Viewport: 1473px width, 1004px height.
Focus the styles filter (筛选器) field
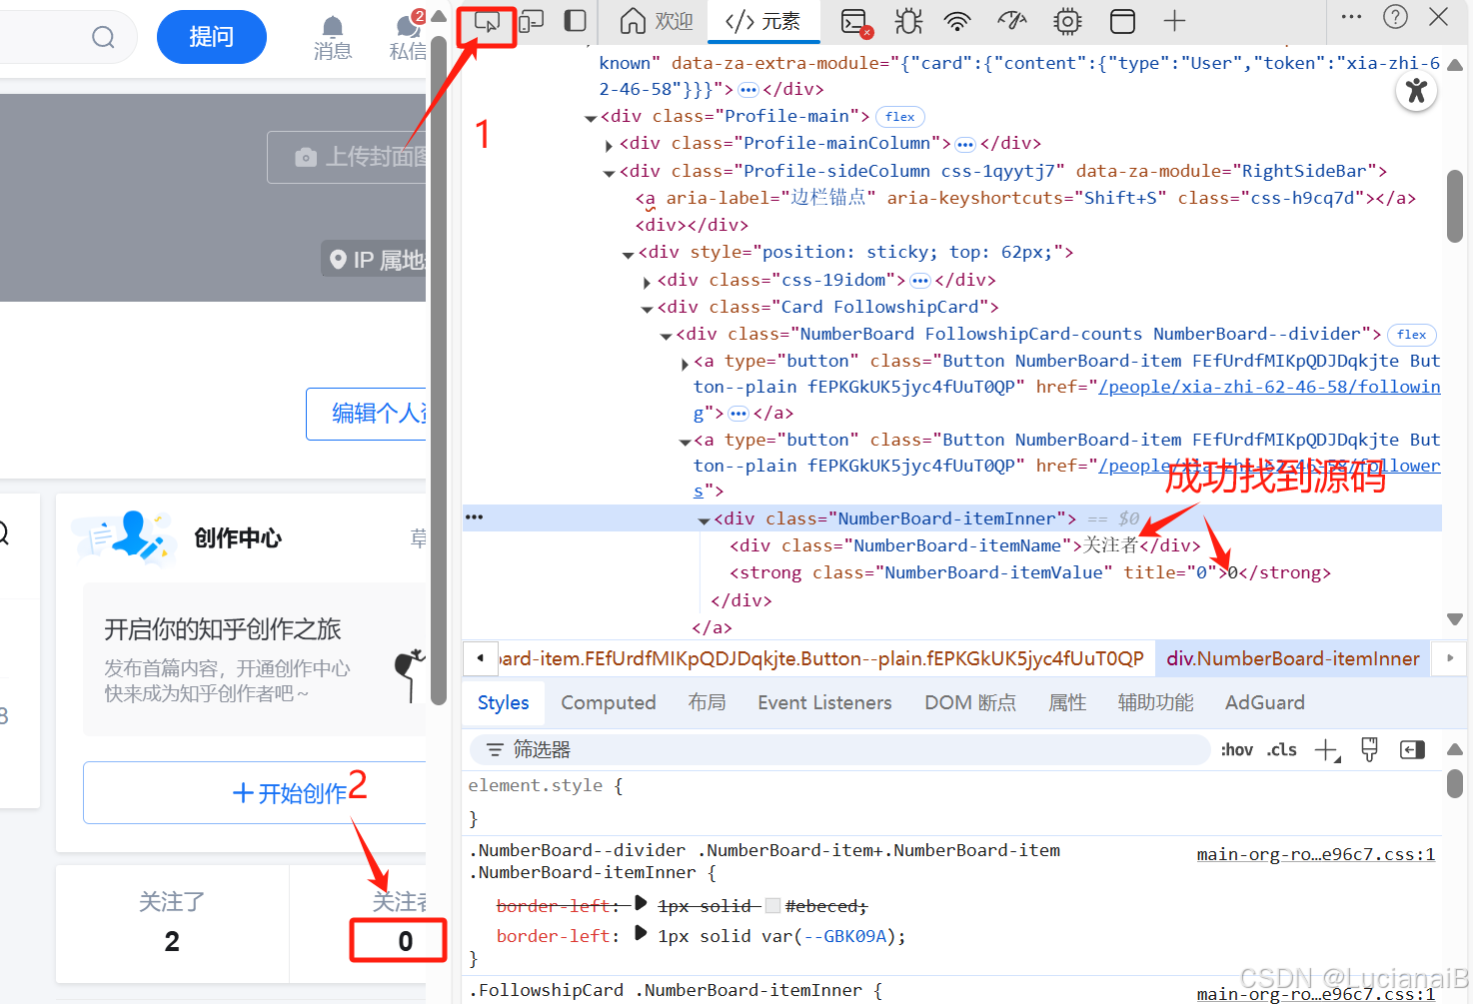[839, 749]
